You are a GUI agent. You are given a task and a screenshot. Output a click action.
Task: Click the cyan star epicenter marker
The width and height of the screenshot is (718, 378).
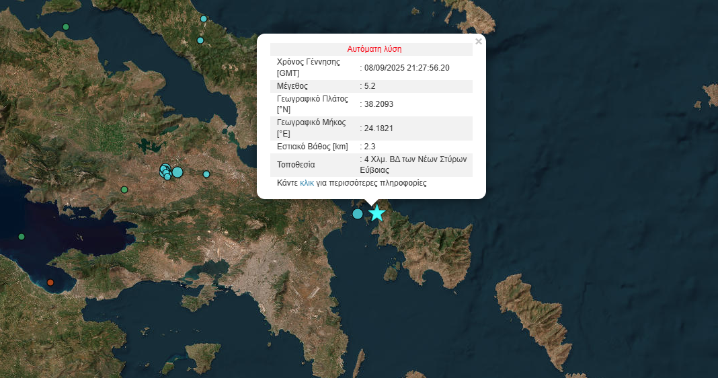click(376, 213)
